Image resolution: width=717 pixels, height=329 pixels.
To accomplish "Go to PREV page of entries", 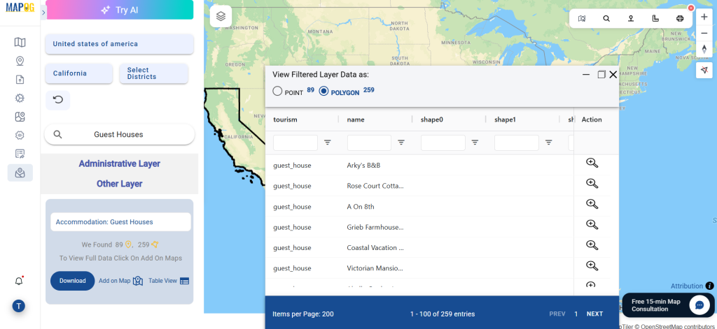I will coord(557,314).
